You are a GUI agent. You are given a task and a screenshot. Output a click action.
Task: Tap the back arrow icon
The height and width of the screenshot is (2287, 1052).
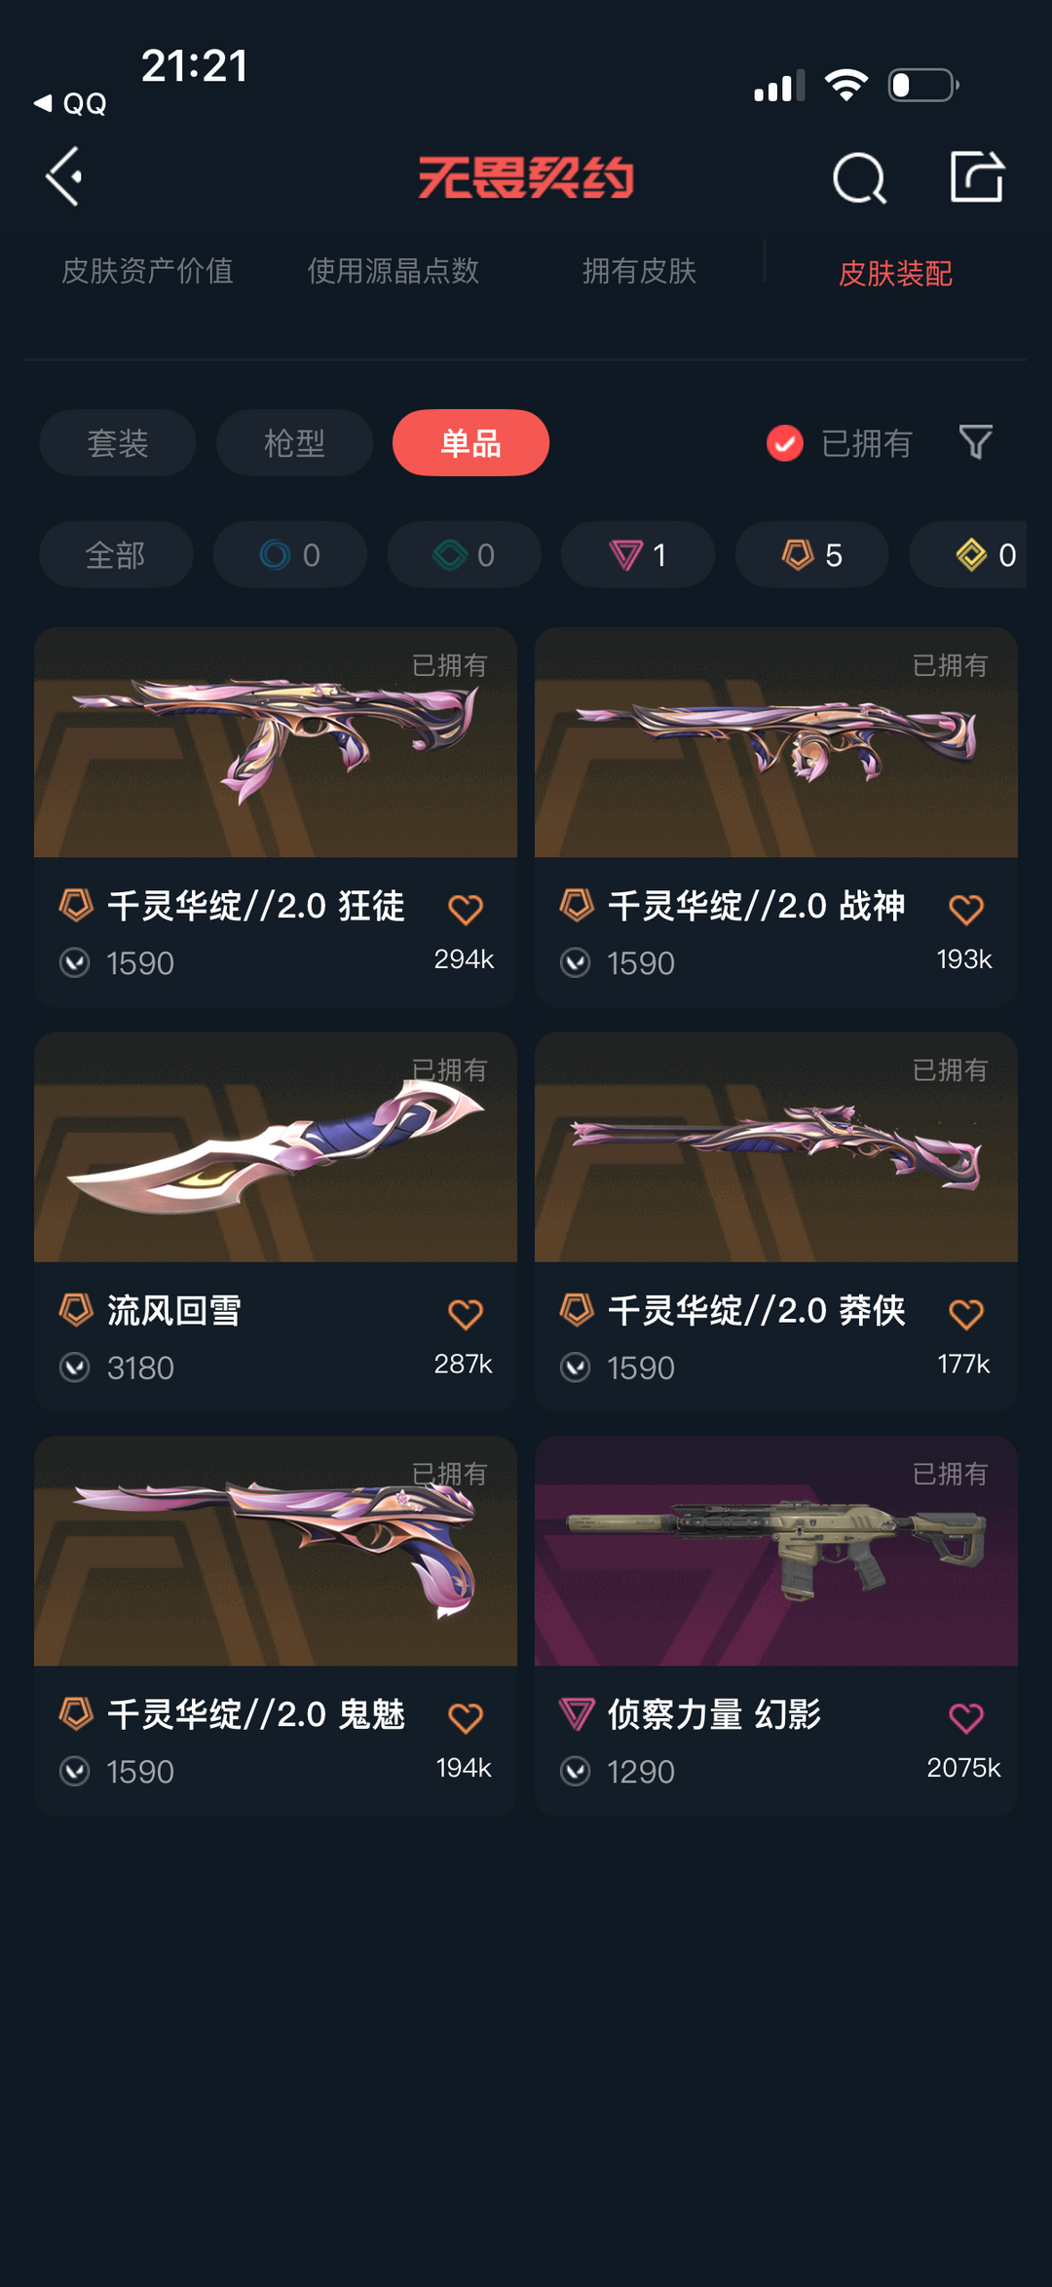pos(64,177)
